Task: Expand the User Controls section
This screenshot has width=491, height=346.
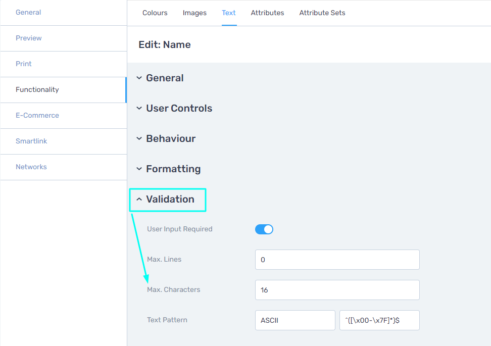Action: (x=174, y=108)
